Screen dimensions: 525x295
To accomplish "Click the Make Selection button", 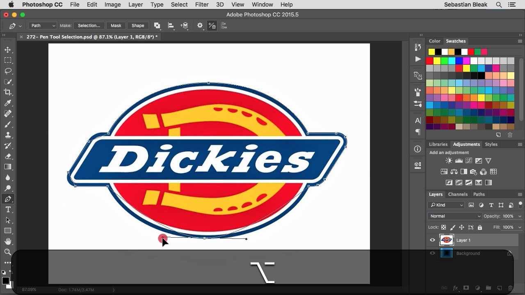I will click(89, 25).
